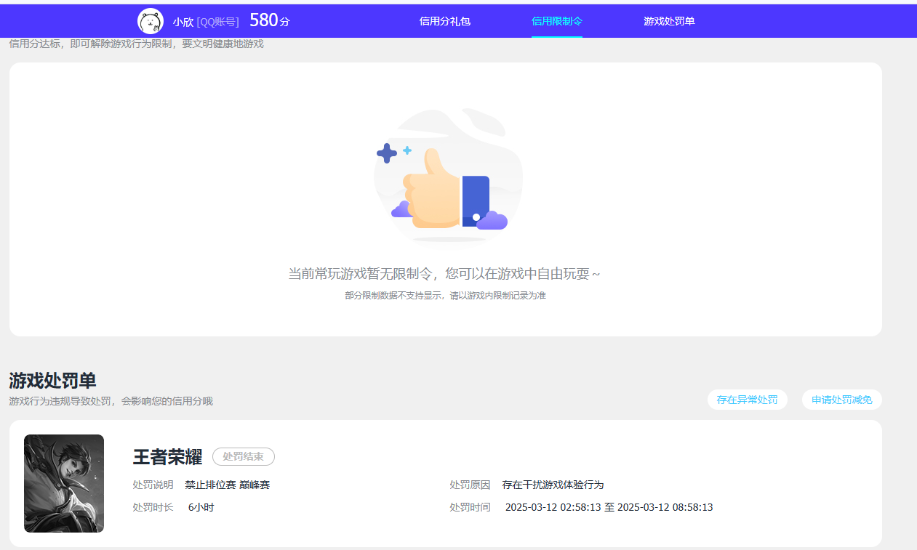Viewport: 917px width, 550px height.
Task: Click the reason text 存在干扰游戏体验行为
Action: (553, 485)
